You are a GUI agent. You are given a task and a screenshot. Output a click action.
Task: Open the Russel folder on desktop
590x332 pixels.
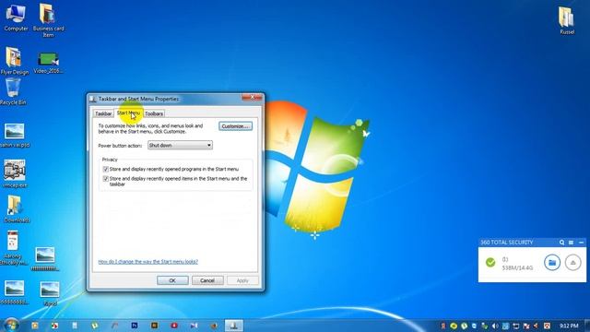566,20
